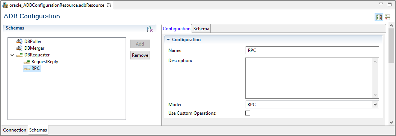The width and height of the screenshot is (396, 136).
Task: Click the Remove button
Action: (x=140, y=55)
